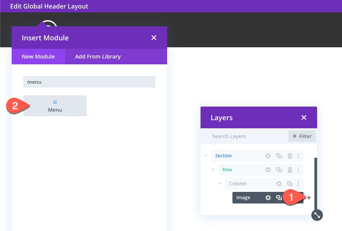Open the Add From Library tab
342x231 pixels.
coord(98,57)
